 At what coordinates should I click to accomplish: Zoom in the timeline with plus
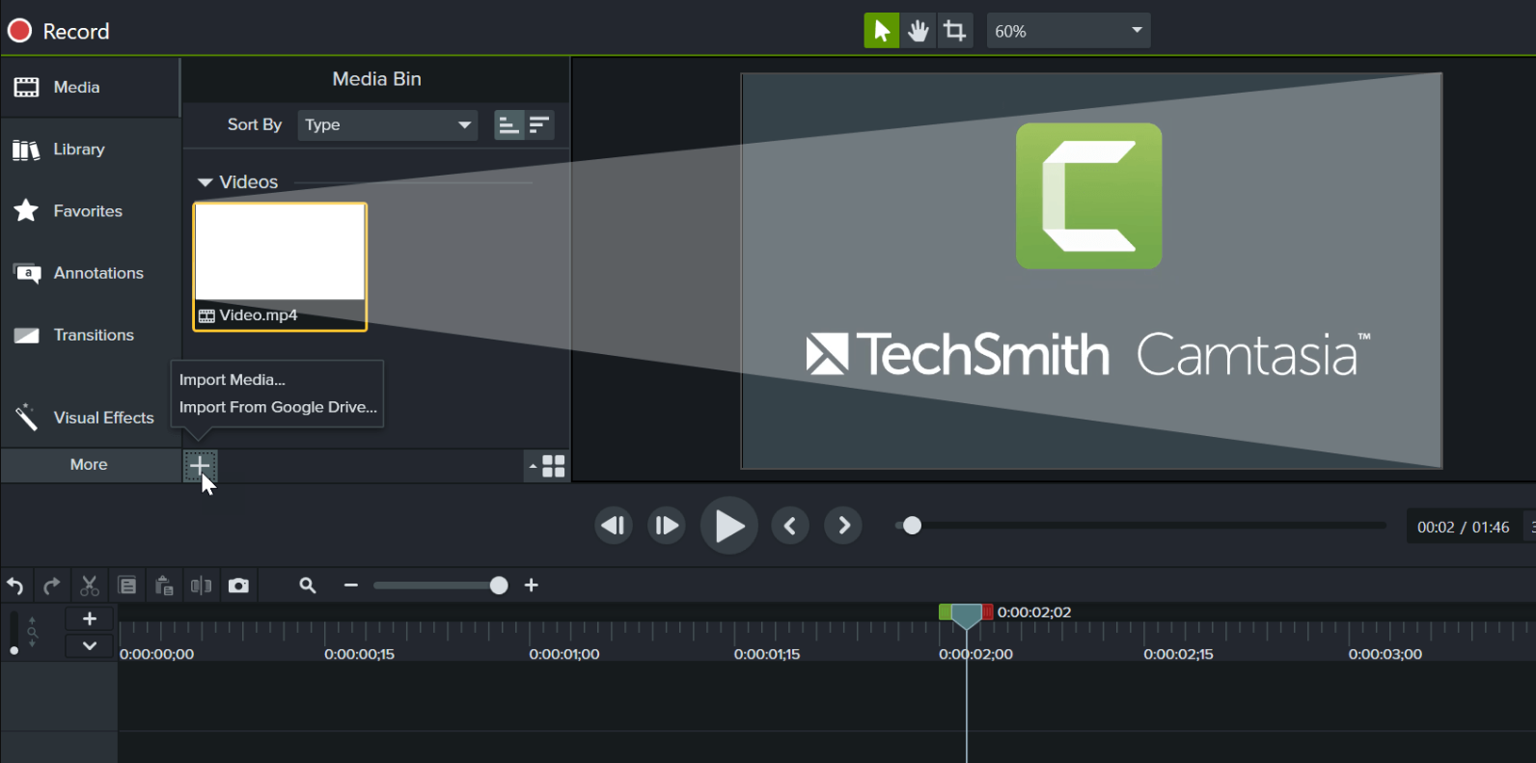coord(532,586)
